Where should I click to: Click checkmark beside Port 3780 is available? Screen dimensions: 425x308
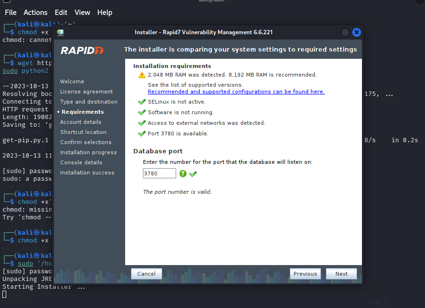(x=142, y=134)
